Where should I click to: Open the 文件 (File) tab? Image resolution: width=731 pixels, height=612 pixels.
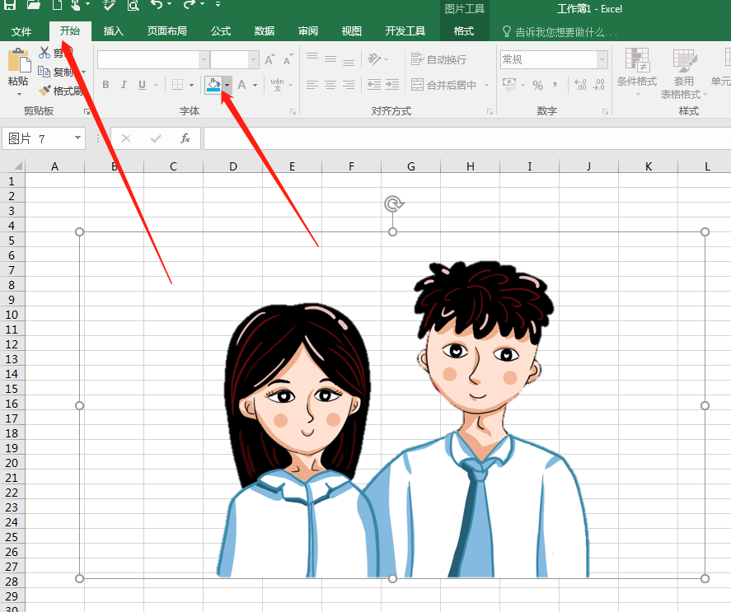(x=21, y=31)
